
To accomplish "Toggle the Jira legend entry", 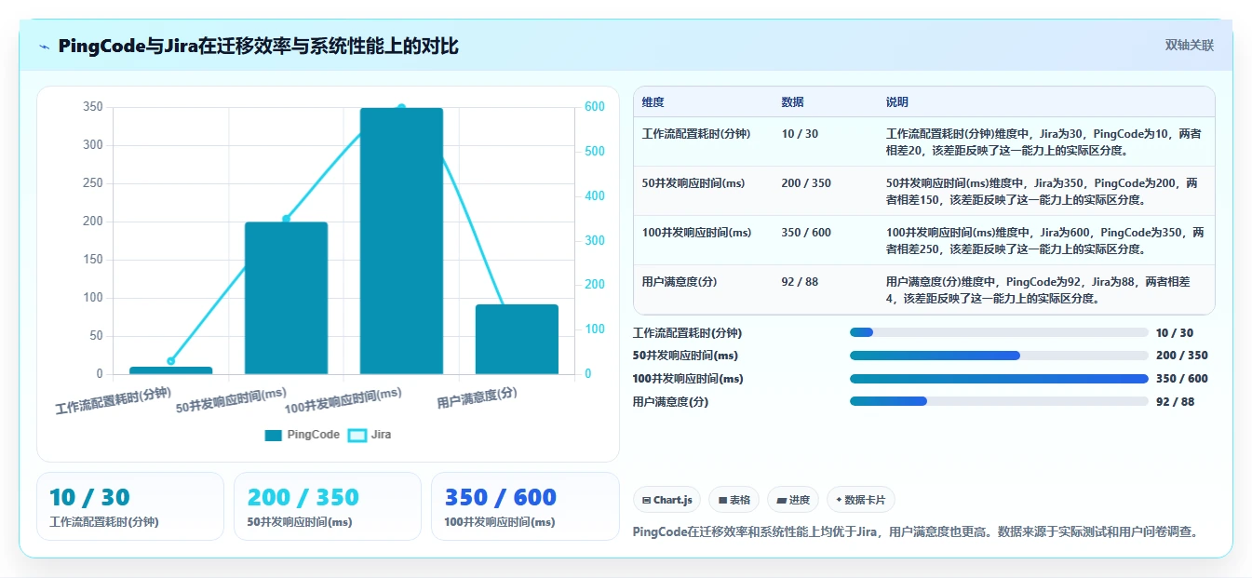I will point(370,435).
